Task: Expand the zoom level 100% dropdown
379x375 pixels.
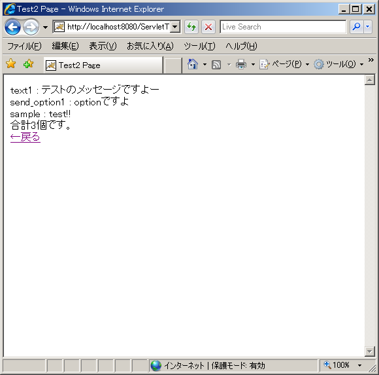Action: [359, 365]
